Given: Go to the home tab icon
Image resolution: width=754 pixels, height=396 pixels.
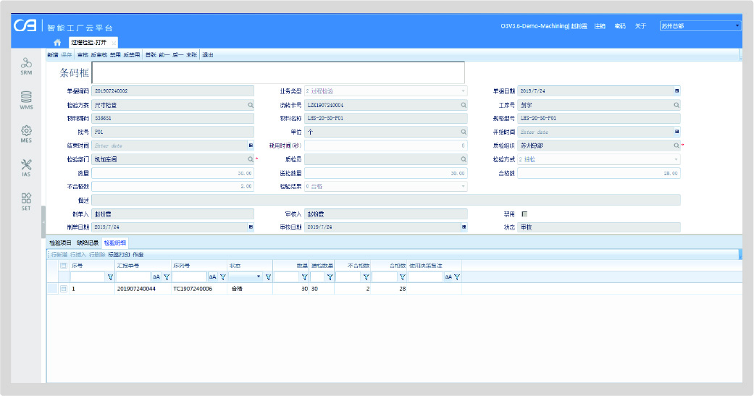Looking at the screenshot, I should click(x=57, y=43).
